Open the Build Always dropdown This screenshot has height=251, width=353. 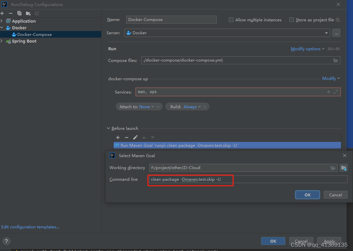pos(194,107)
